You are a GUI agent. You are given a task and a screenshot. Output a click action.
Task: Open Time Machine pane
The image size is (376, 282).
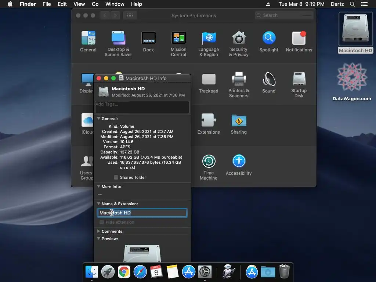pyautogui.click(x=209, y=167)
